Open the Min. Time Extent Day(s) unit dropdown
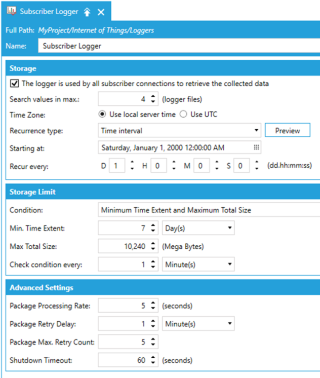This screenshot has height=378, width=320. 198,228
